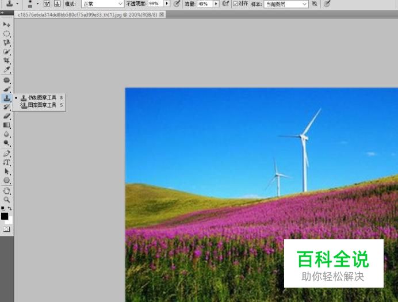The image size is (398, 302).
Task: Select the Move tool in toolbar
Action: pyautogui.click(x=7, y=25)
